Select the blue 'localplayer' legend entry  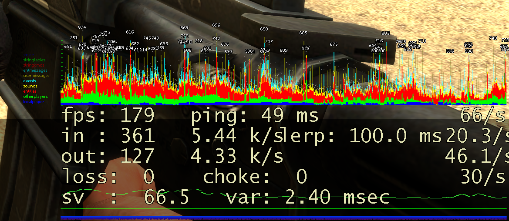[x=34, y=102]
